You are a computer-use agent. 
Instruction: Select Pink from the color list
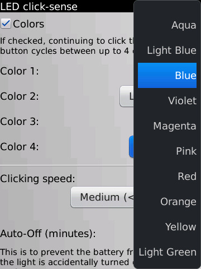[167, 151]
